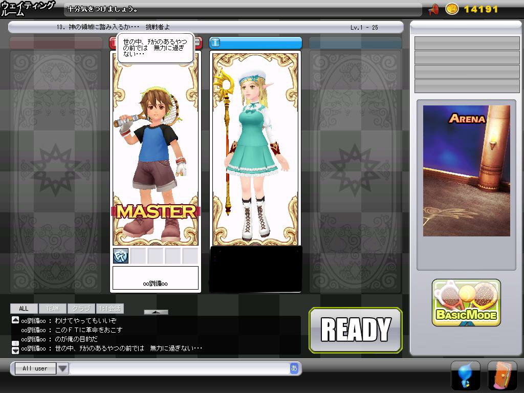This screenshot has height=393, width=524.
Task: Switch to the ALL chat tab
Action: [x=24, y=309]
